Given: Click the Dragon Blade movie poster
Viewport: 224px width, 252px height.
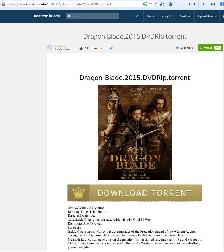Looking at the screenshot, I should (135, 133).
